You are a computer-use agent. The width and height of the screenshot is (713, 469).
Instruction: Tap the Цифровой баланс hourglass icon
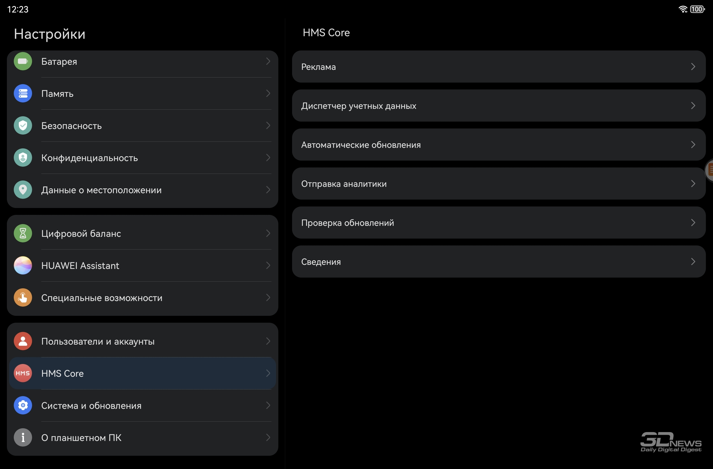23,233
